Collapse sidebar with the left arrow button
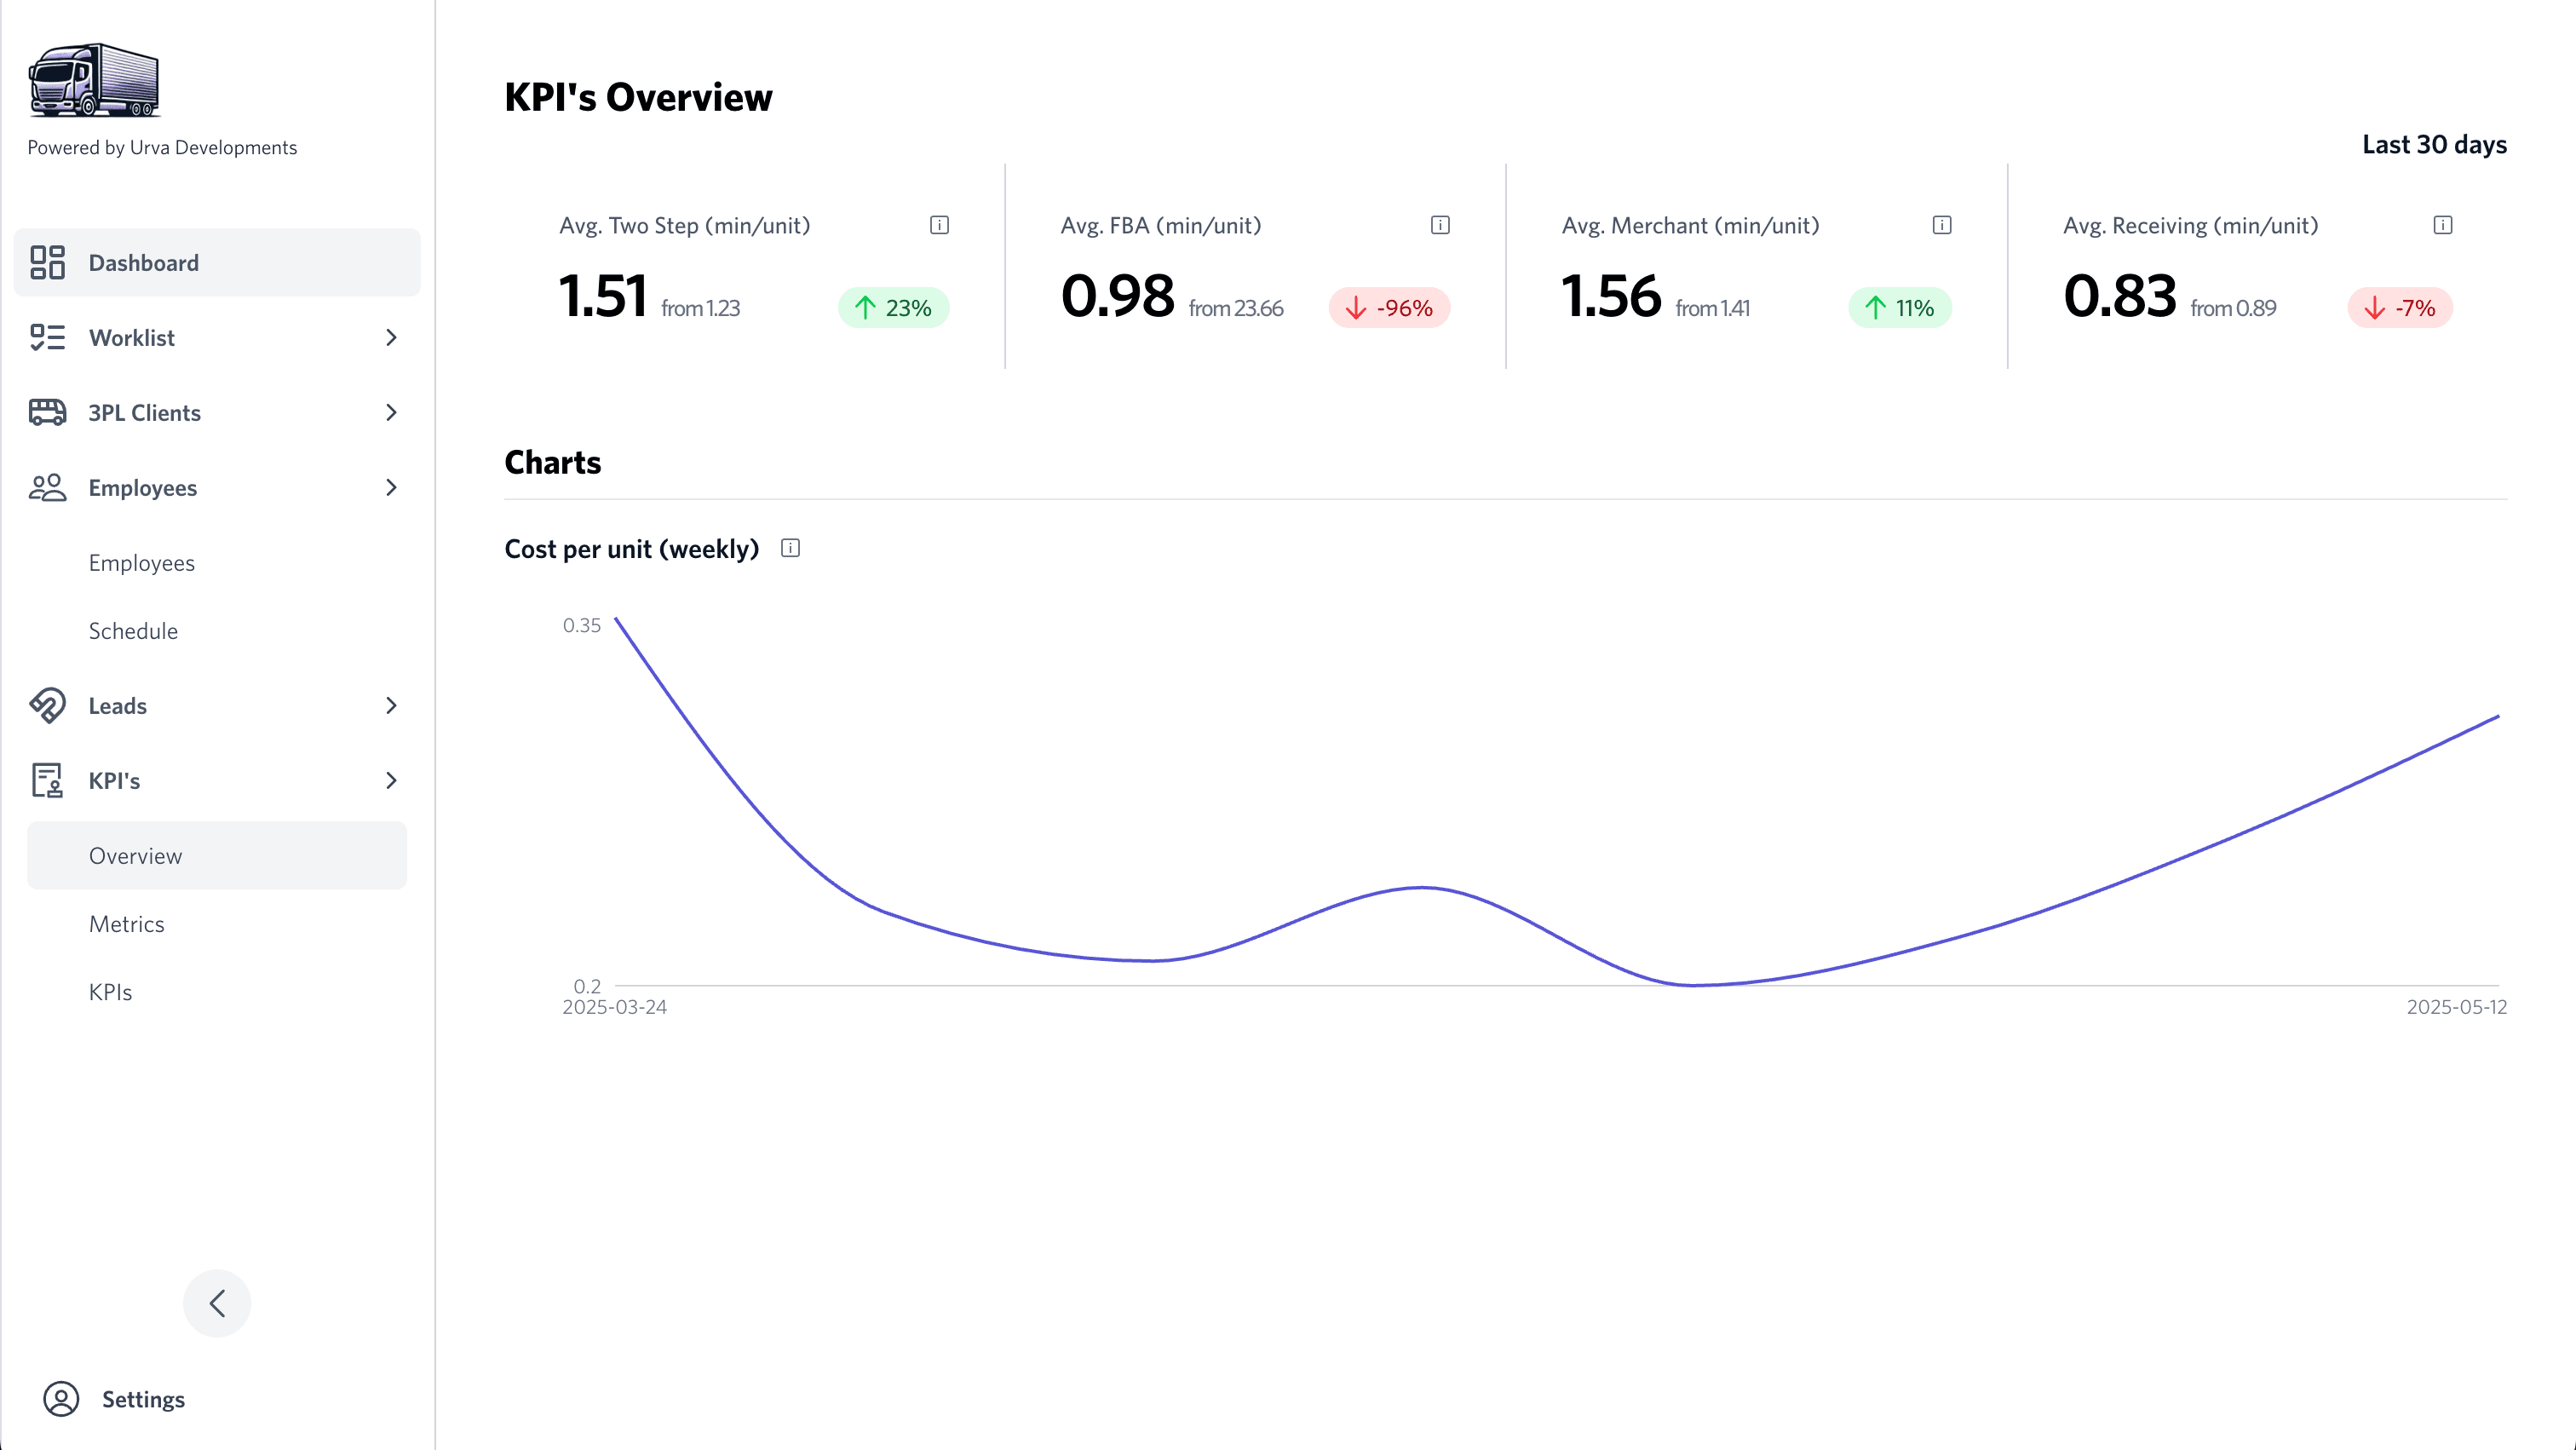The width and height of the screenshot is (2576, 1450). tap(217, 1303)
